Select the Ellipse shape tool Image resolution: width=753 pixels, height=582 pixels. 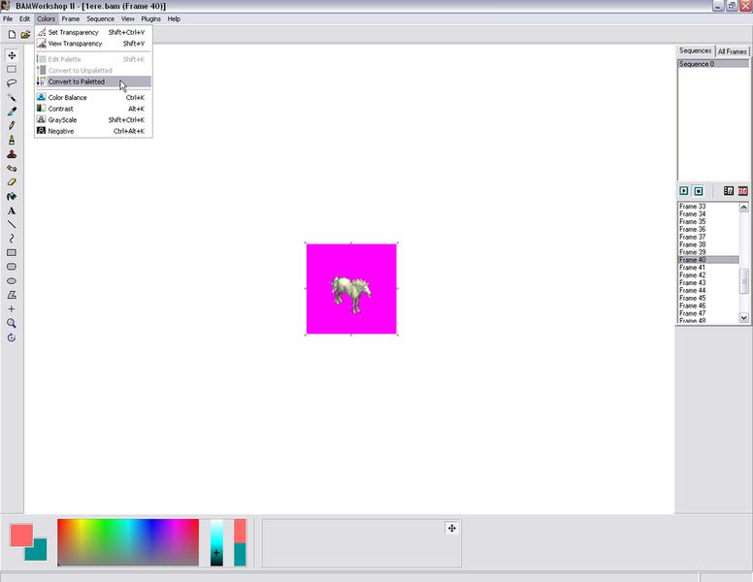coord(12,281)
